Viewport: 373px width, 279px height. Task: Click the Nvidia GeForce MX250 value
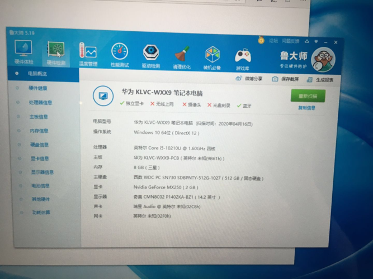pyautogui.click(x=166, y=187)
